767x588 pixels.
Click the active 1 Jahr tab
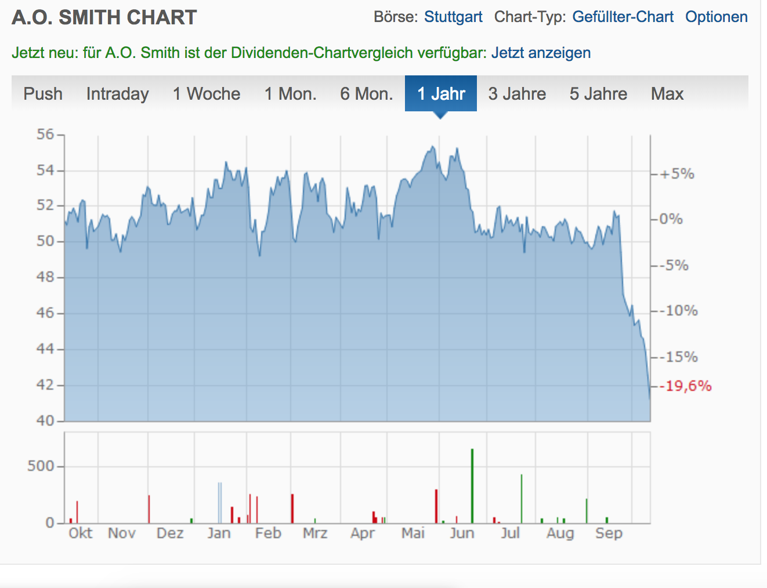[441, 94]
